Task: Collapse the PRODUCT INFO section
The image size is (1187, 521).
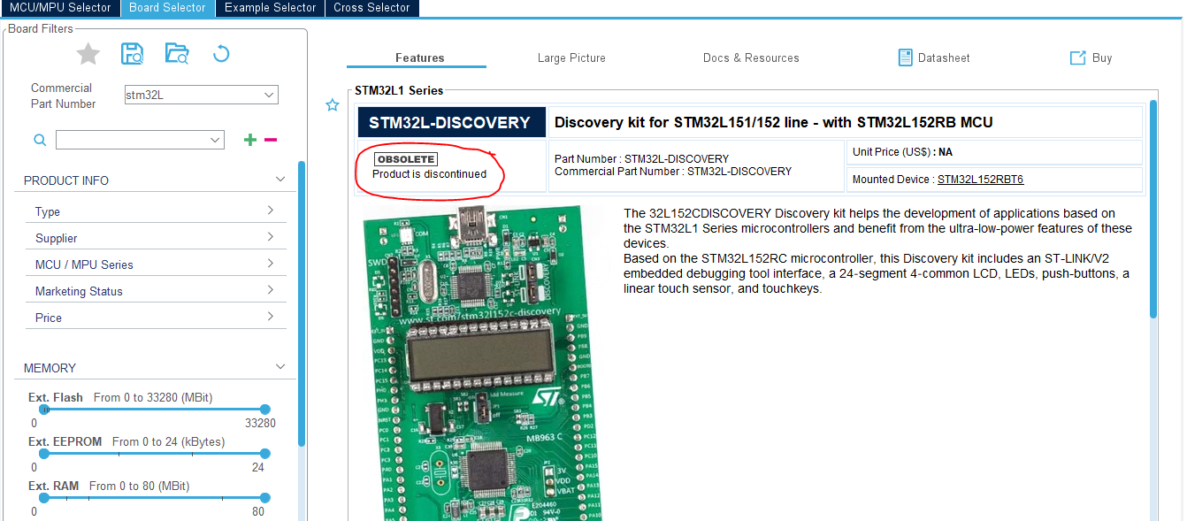Action: click(x=280, y=180)
